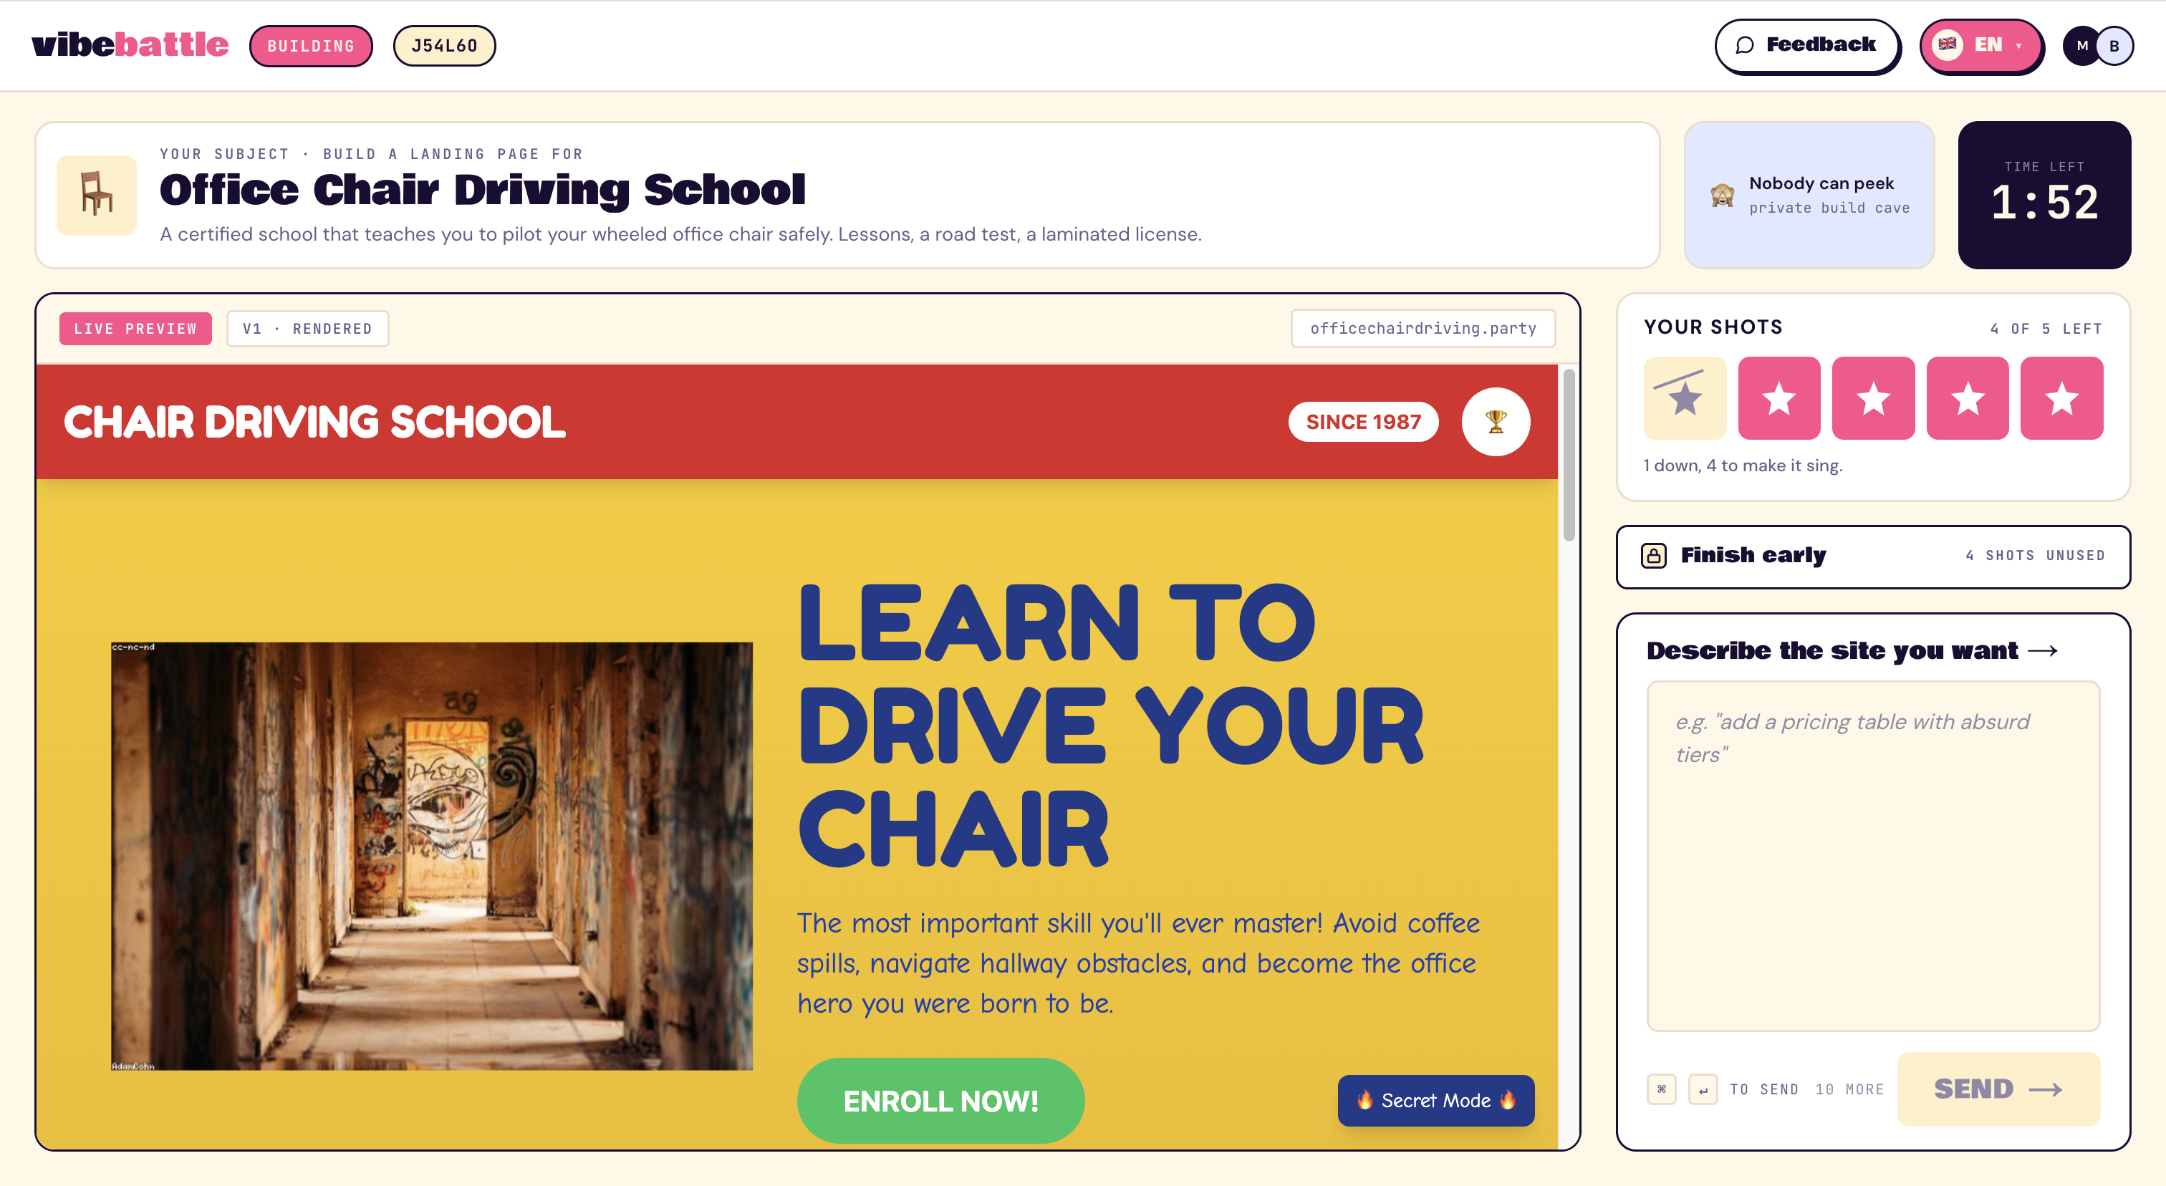
Task: Click the third shot star
Action: pyautogui.click(x=1873, y=397)
